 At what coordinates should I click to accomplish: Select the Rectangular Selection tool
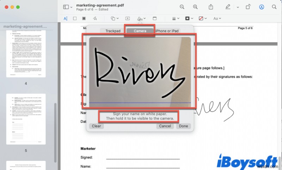pyautogui.click(x=75, y=19)
